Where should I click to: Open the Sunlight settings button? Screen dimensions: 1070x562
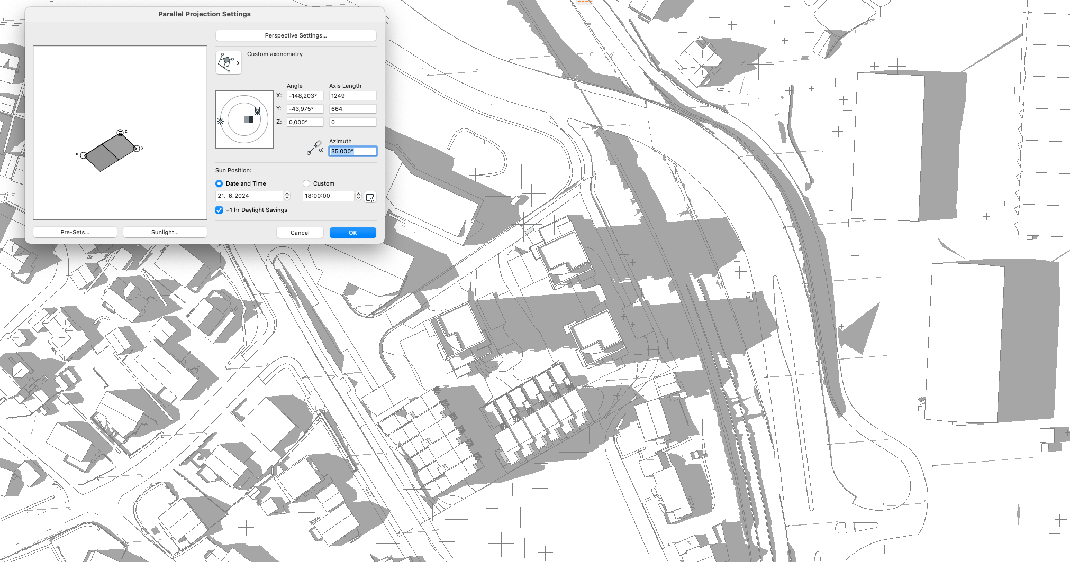point(165,232)
